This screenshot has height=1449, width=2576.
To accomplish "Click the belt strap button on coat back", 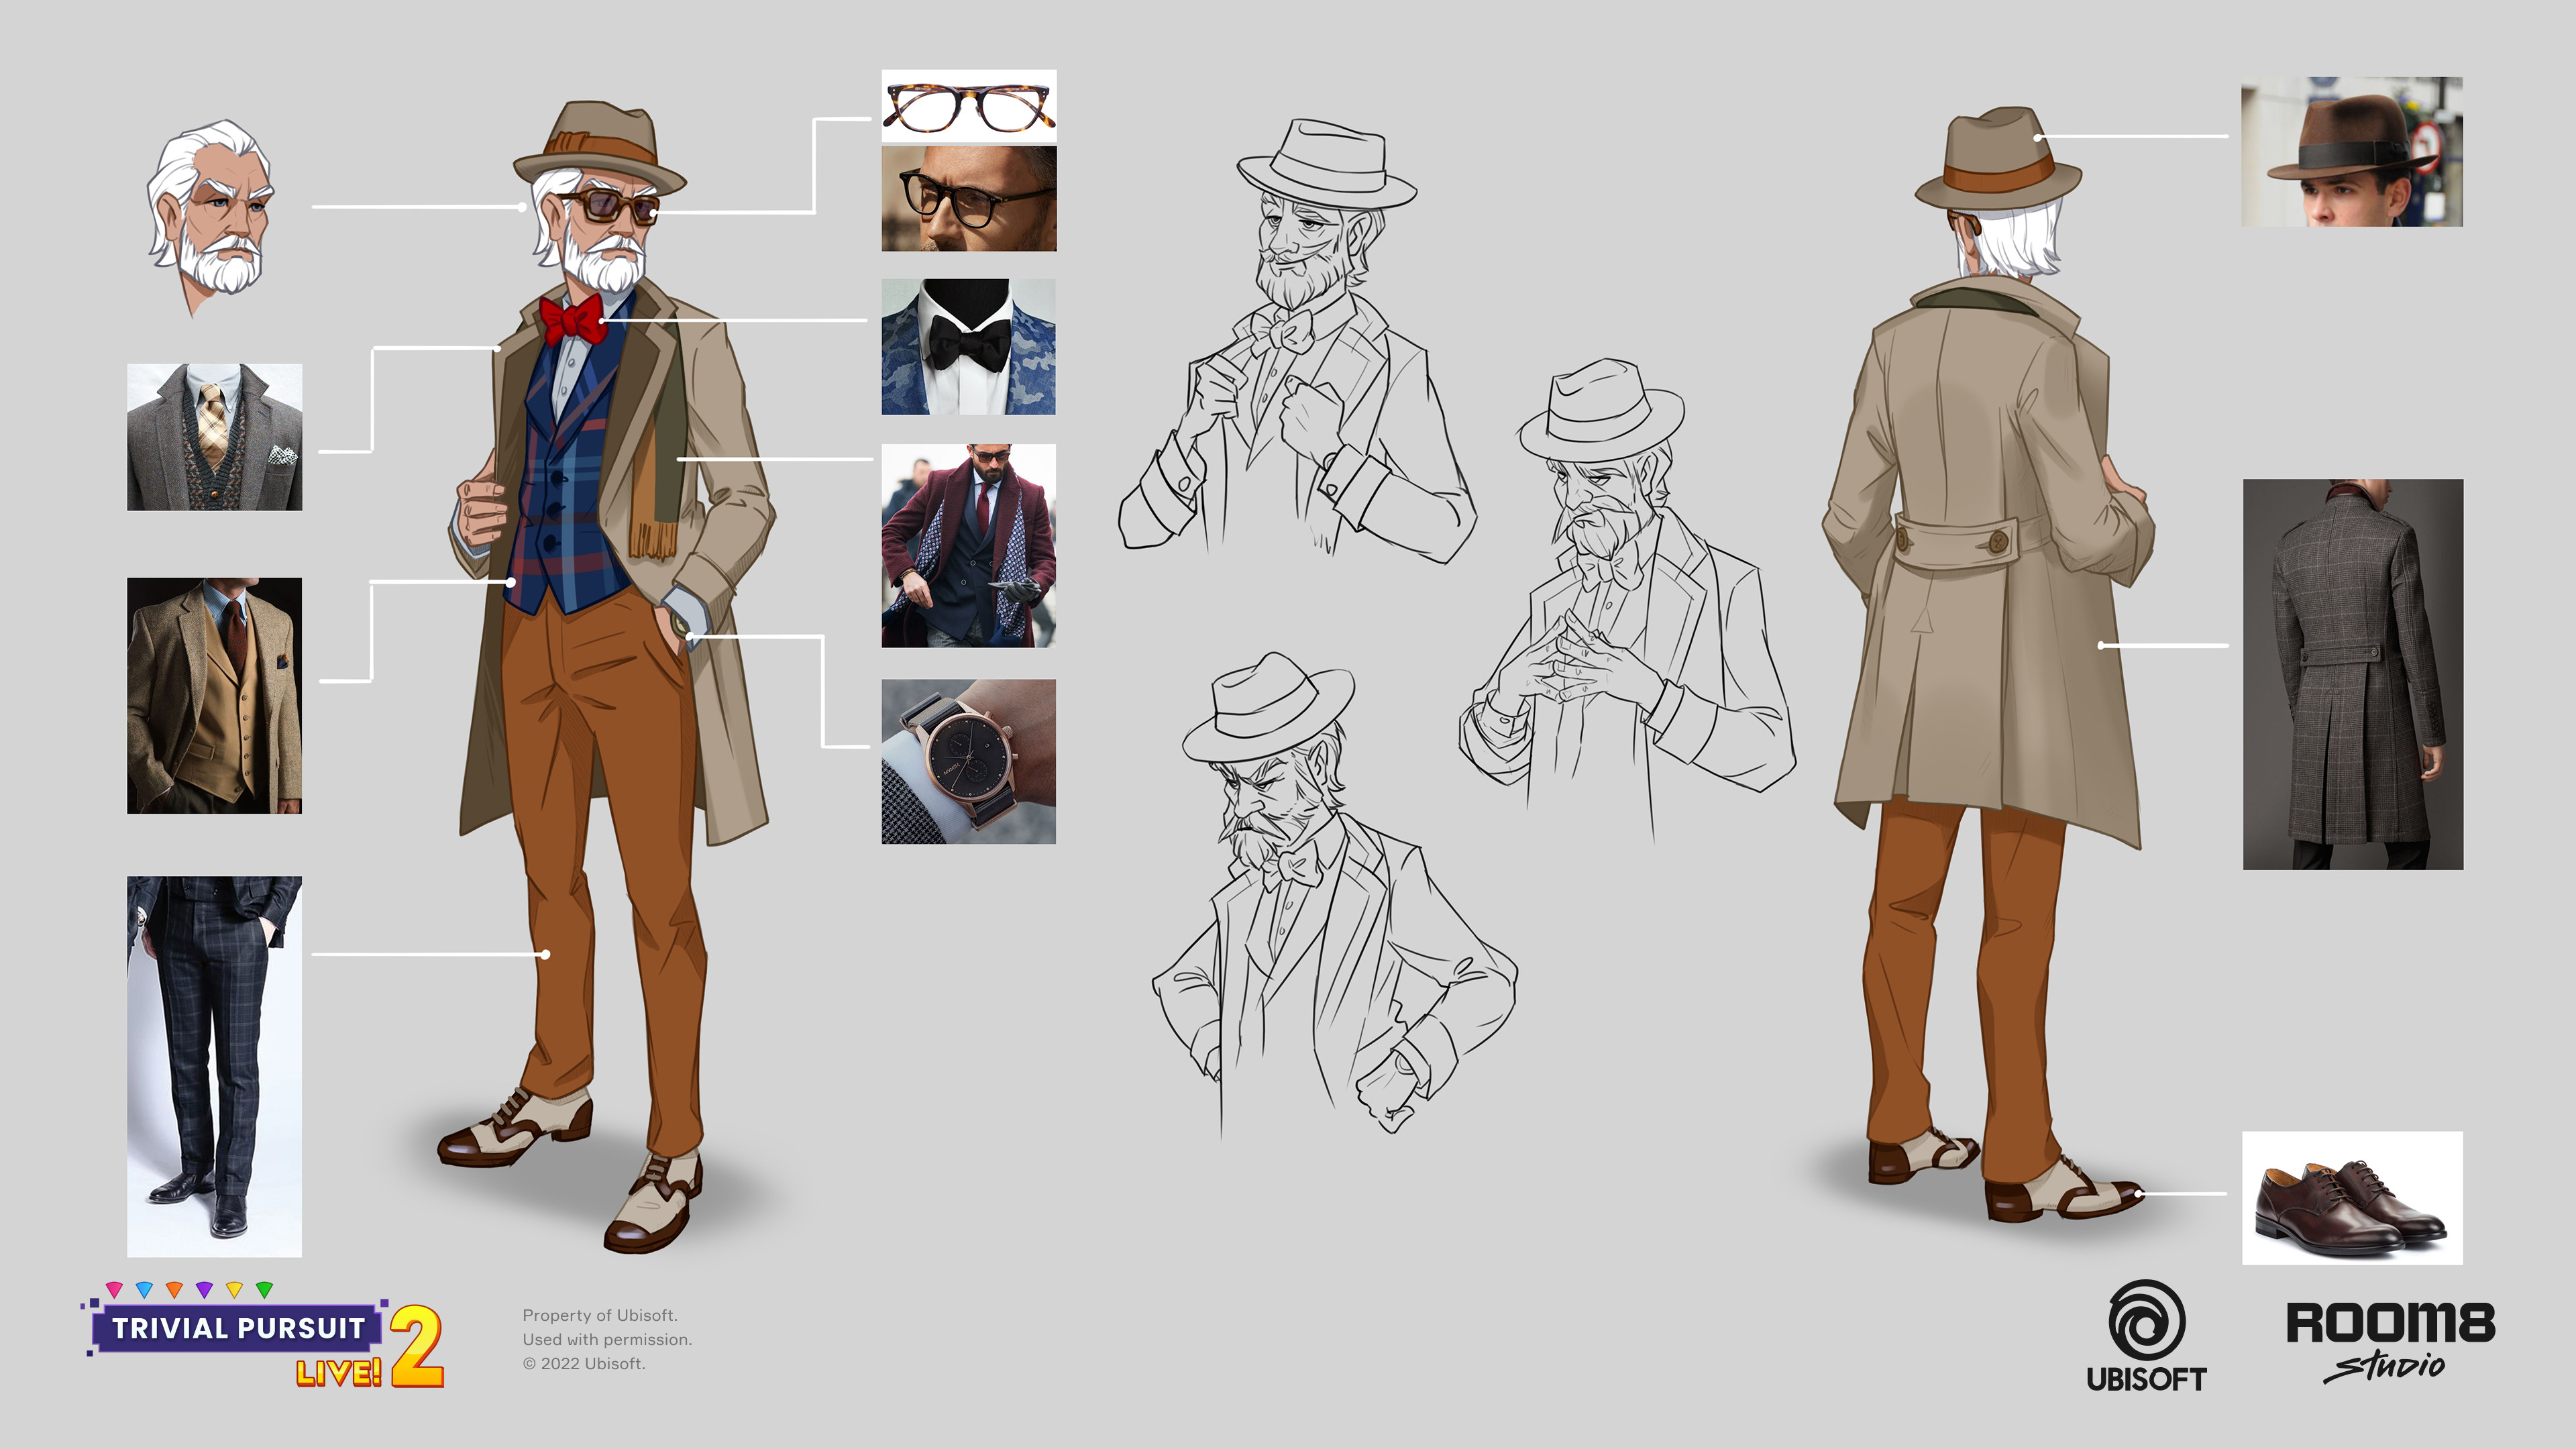I will (1998, 541).
